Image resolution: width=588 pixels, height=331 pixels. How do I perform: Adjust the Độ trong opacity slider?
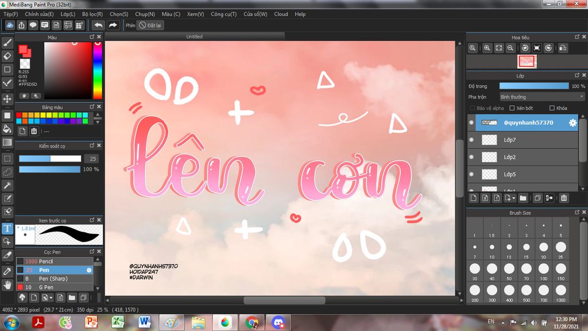coord(534,86)
